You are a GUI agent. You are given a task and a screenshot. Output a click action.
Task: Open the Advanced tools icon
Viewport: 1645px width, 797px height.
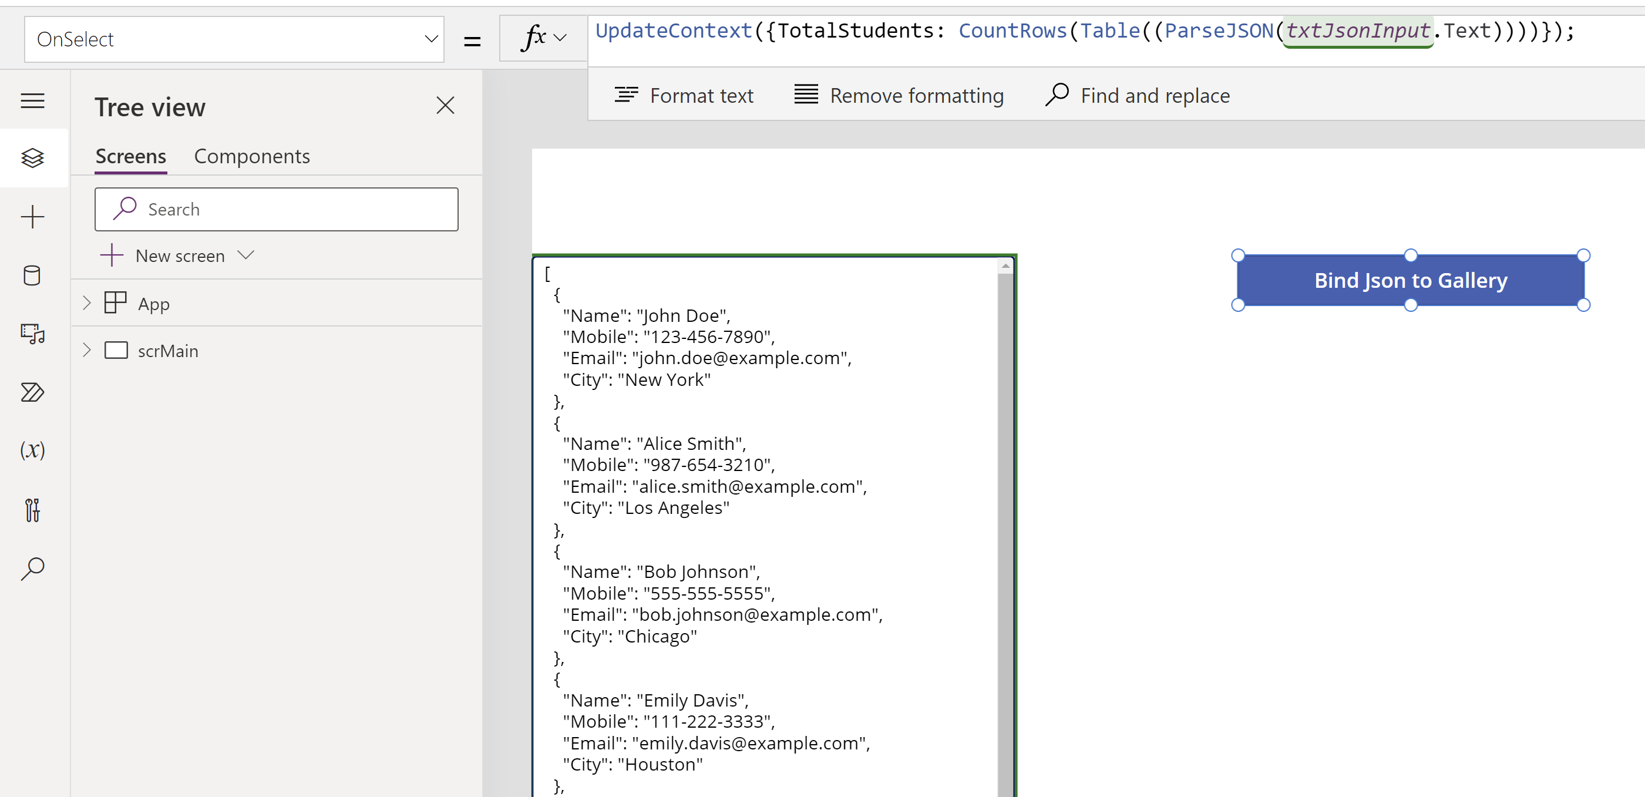point(32,510)
